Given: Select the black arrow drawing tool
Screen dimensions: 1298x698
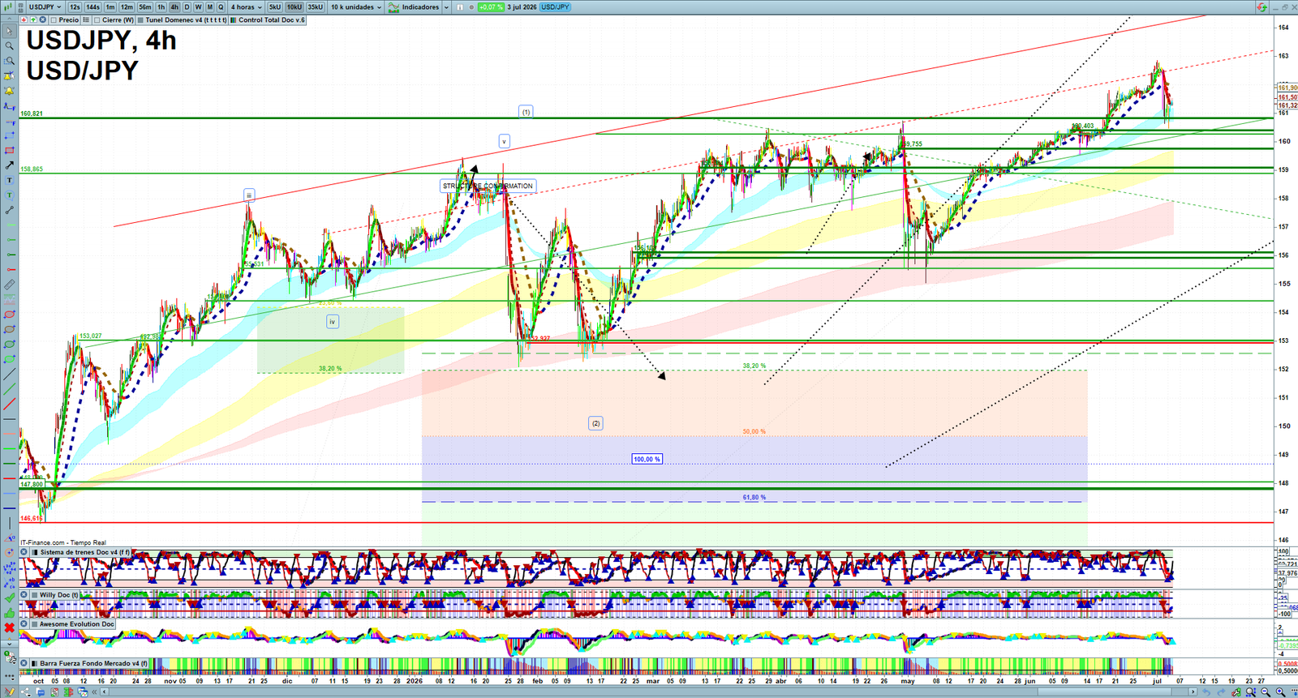Looking at the screenshot, I should click(x=9, y=165).
